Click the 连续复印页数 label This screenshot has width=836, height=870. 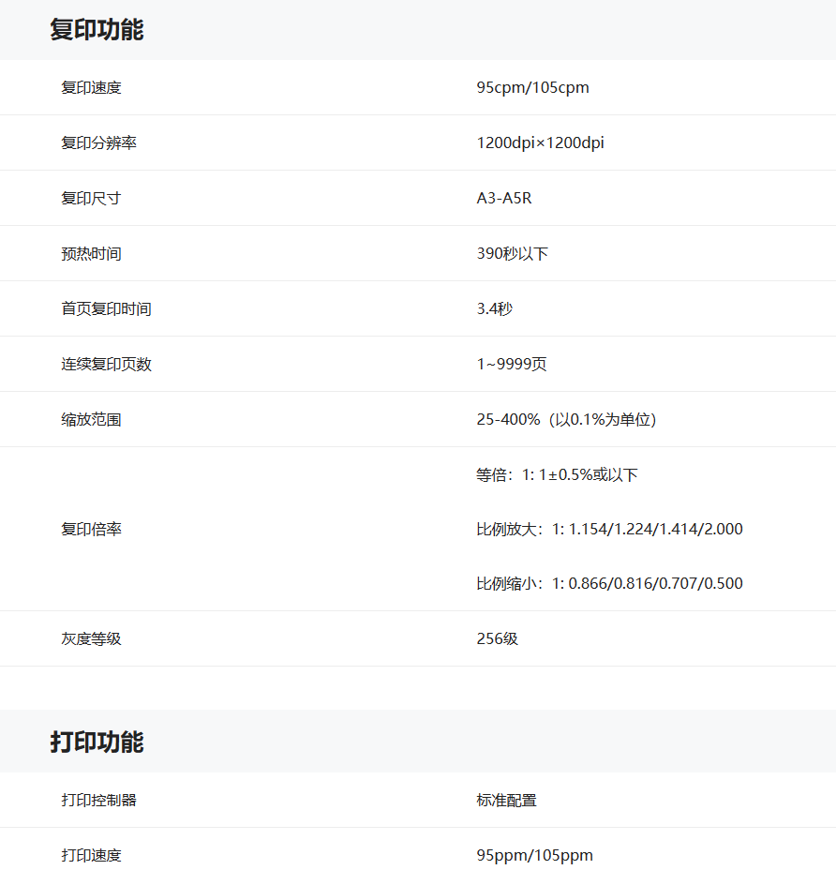point(106,365)
